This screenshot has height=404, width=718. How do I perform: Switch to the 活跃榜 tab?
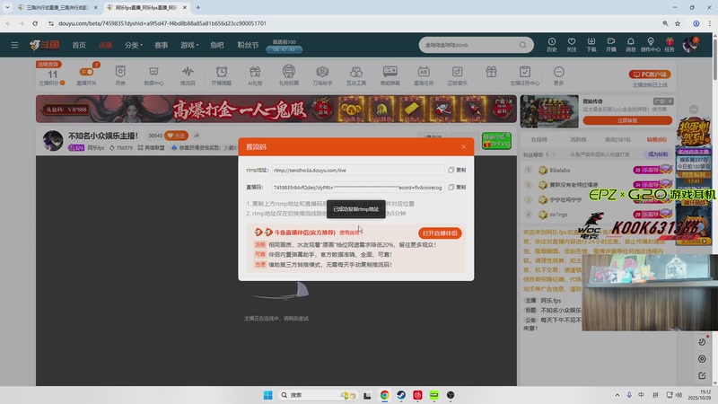(578, 139)
